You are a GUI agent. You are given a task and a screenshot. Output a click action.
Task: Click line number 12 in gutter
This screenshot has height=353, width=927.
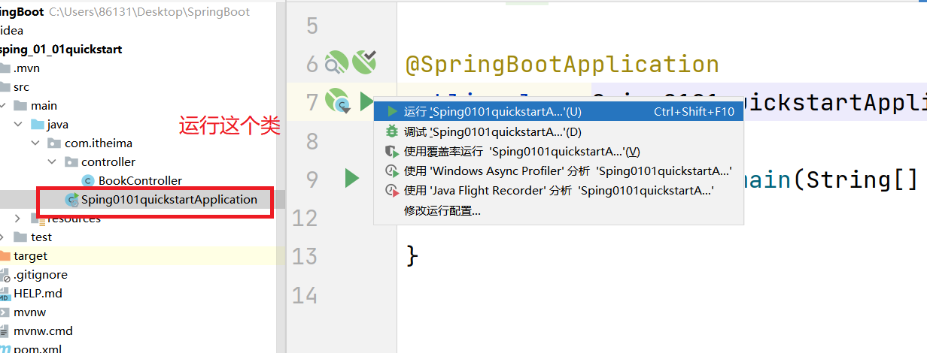coord(304,218)
